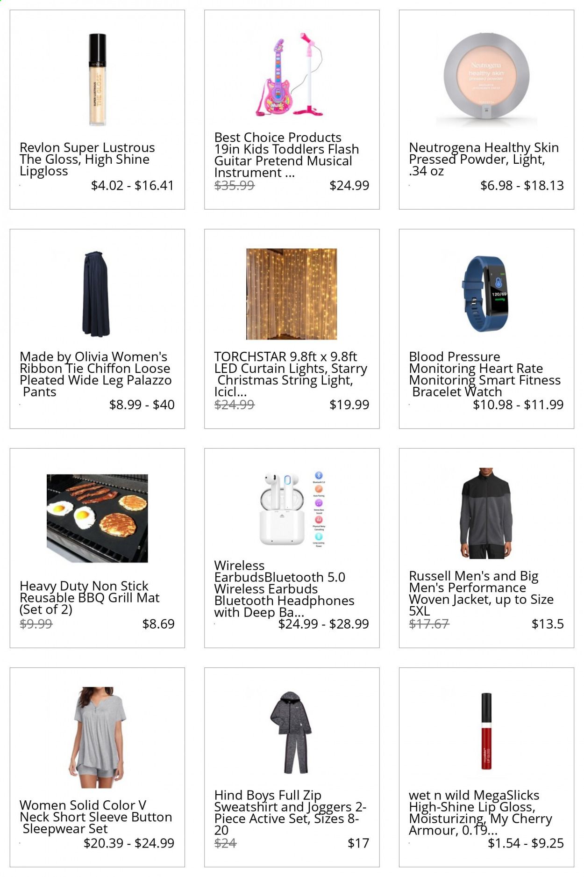View the Russell men's woven jacket photo

pos(486,513)
